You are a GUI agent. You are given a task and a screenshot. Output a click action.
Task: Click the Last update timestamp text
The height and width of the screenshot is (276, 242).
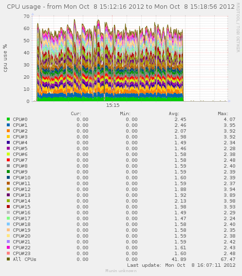[x=181, y=265]
